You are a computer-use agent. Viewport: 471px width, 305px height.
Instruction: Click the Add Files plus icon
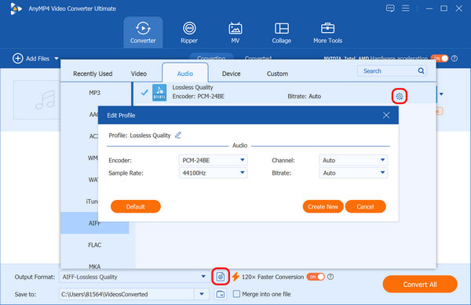(18, 59)
